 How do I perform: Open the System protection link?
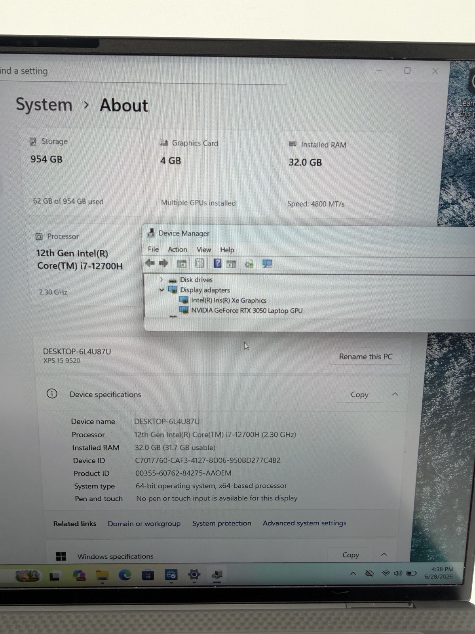click(x=222, y=523)
